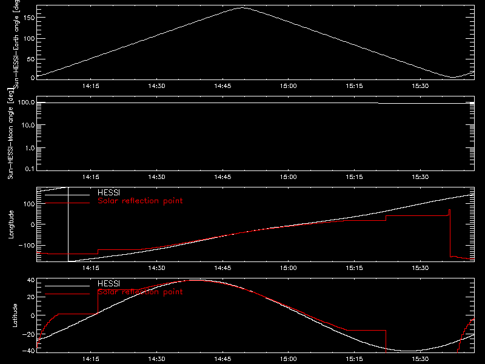Select the 0.1 tick on Moon angle plot
The height and width of the screenshot is (364, 485).
pos(30,169)
